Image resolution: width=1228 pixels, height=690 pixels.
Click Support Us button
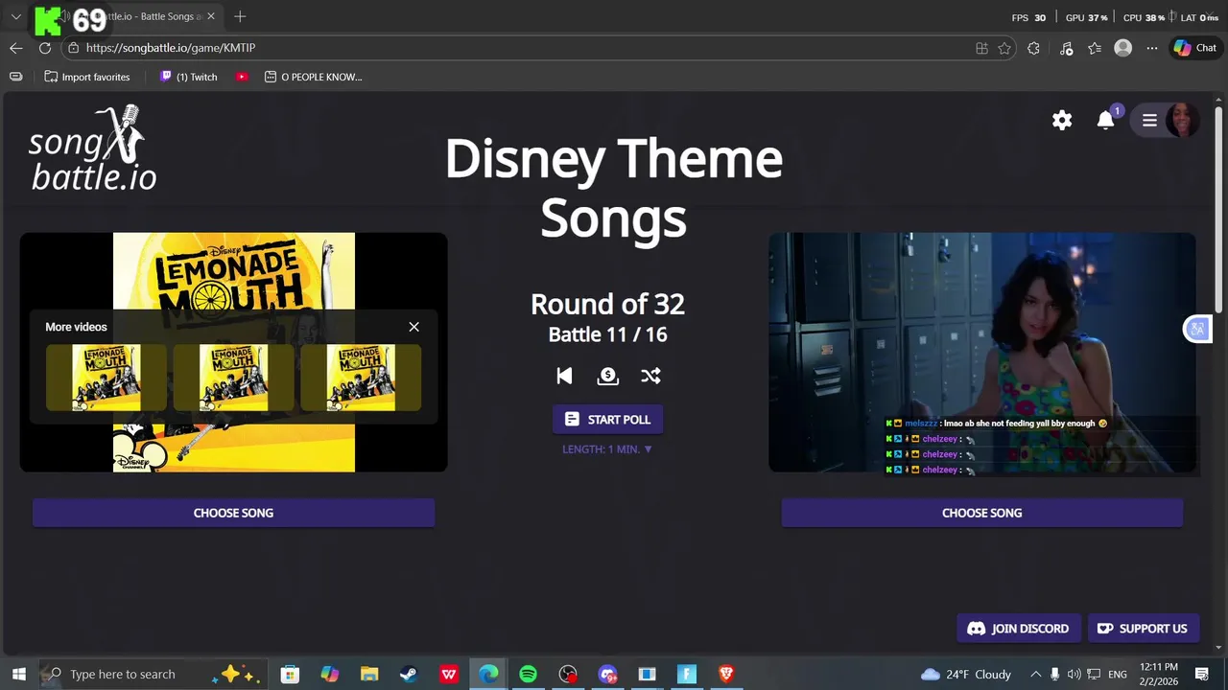click(x=1143, y=629)
